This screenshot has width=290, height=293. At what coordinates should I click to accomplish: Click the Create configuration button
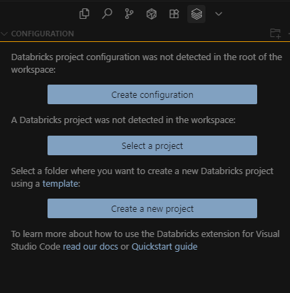[x=152, y=94]
